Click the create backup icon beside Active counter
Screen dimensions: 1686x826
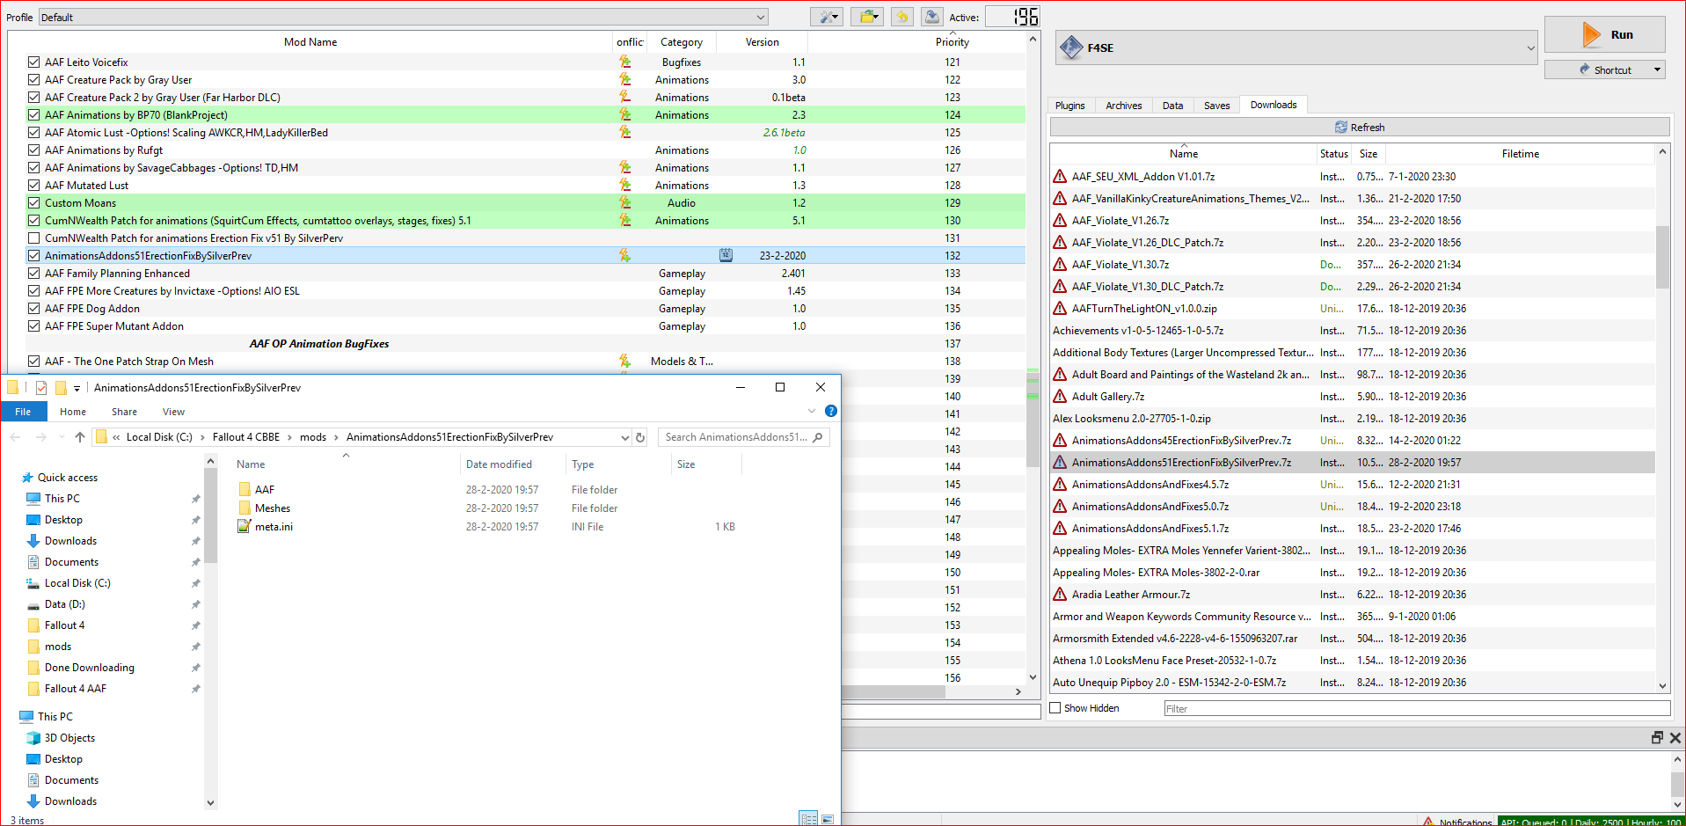pyautogui.click(x=931, y=17)
